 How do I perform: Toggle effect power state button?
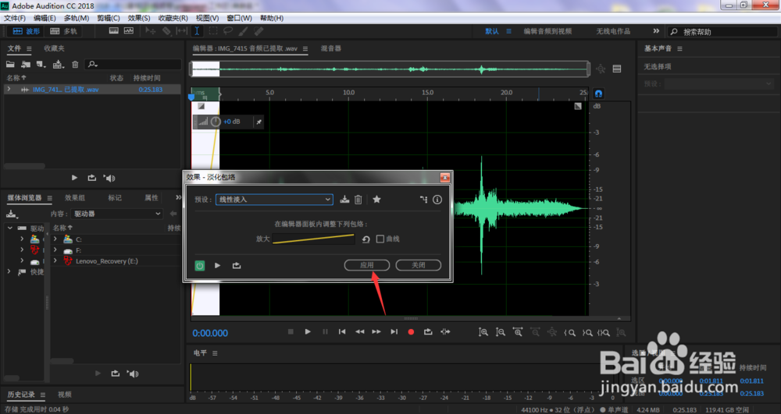(x=200, y=265)
